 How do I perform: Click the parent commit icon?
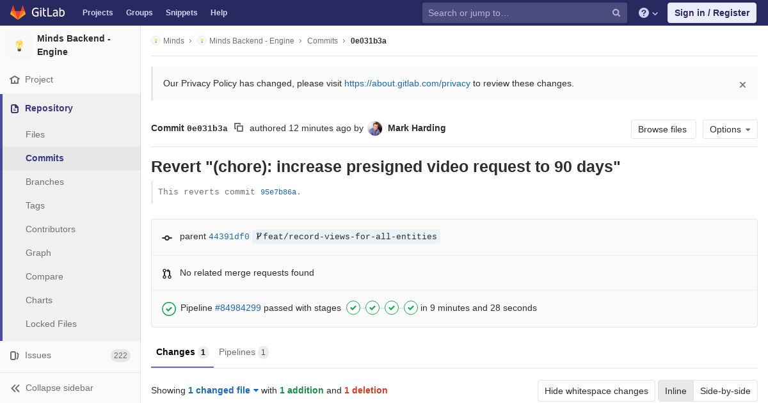click(x=167, y=237)
